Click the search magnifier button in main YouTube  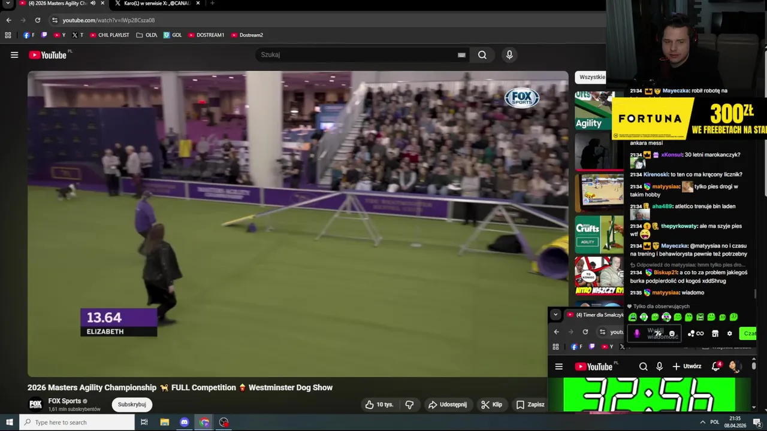[482, 55]
